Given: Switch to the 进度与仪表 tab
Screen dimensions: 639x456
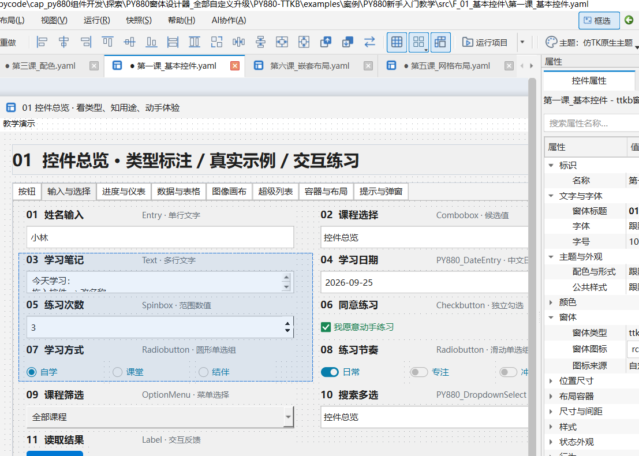Looking at the screenshot, I should pos(124,192).
